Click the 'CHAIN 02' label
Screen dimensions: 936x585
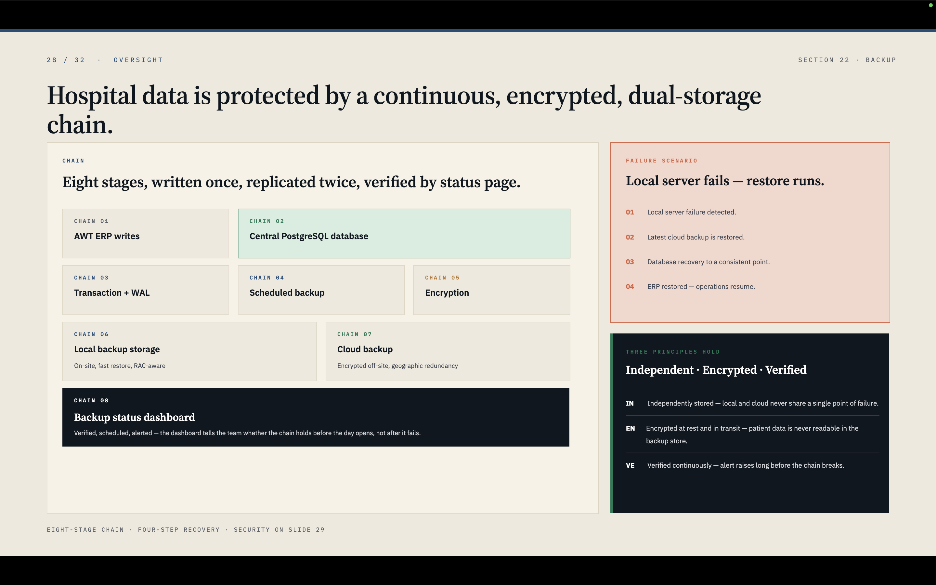[x=267, y=221]
